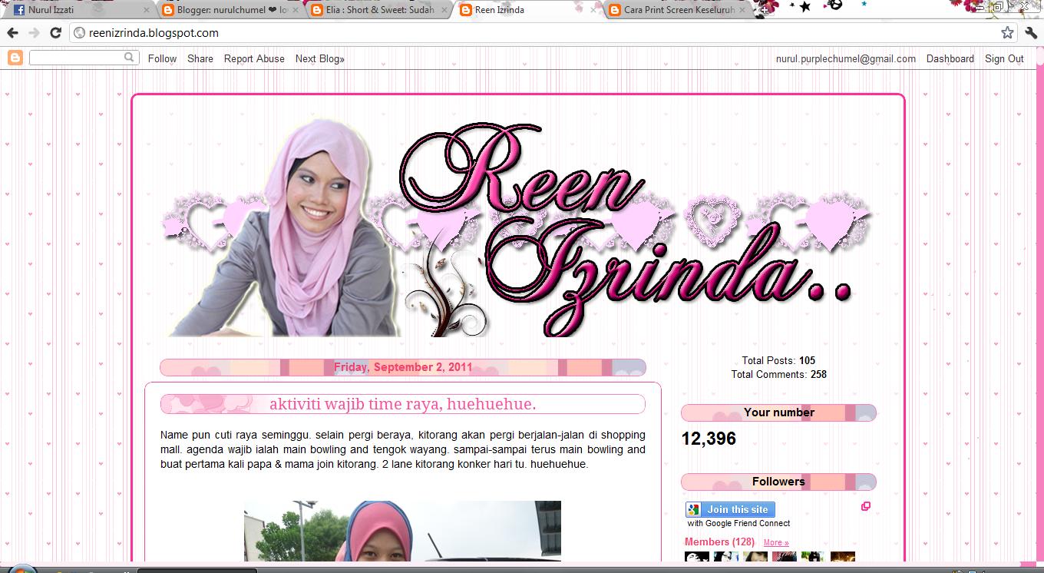Open the followers pop-out icon

866,506
